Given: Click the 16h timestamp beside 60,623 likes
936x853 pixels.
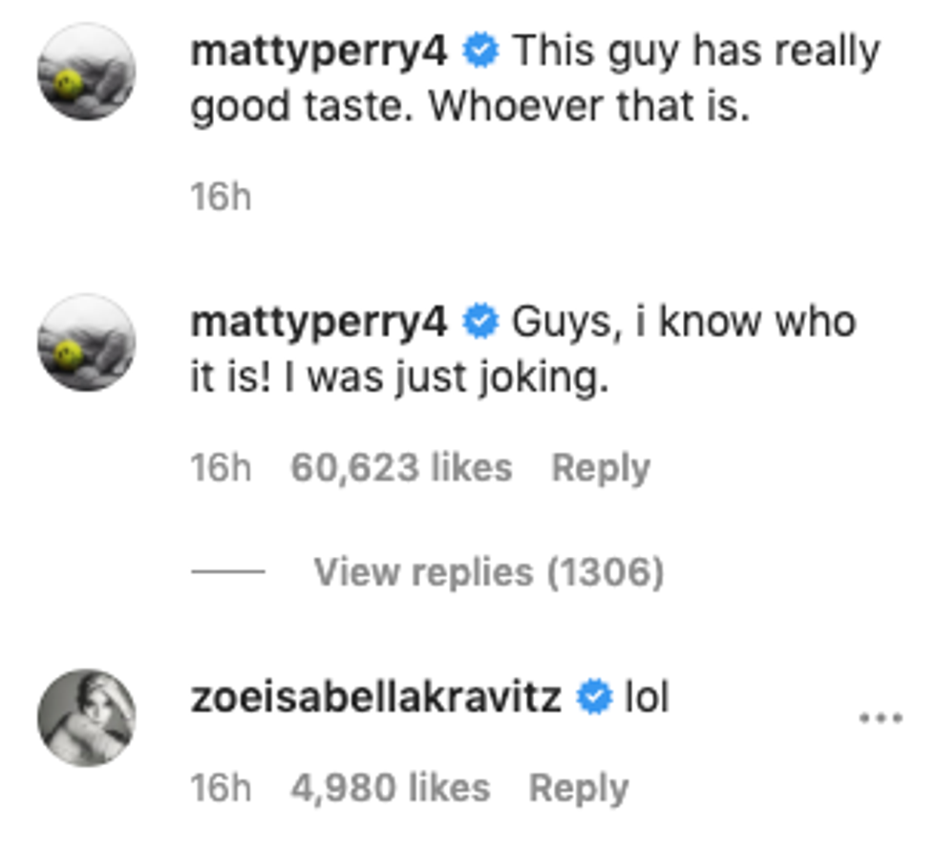Looking at the screenshot, I should point(221,468).
